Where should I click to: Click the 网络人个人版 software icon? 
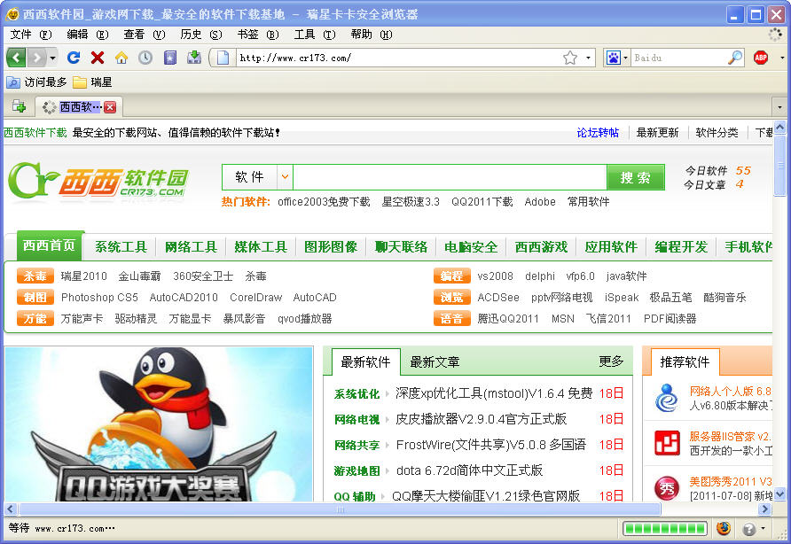tap(667, 398)
